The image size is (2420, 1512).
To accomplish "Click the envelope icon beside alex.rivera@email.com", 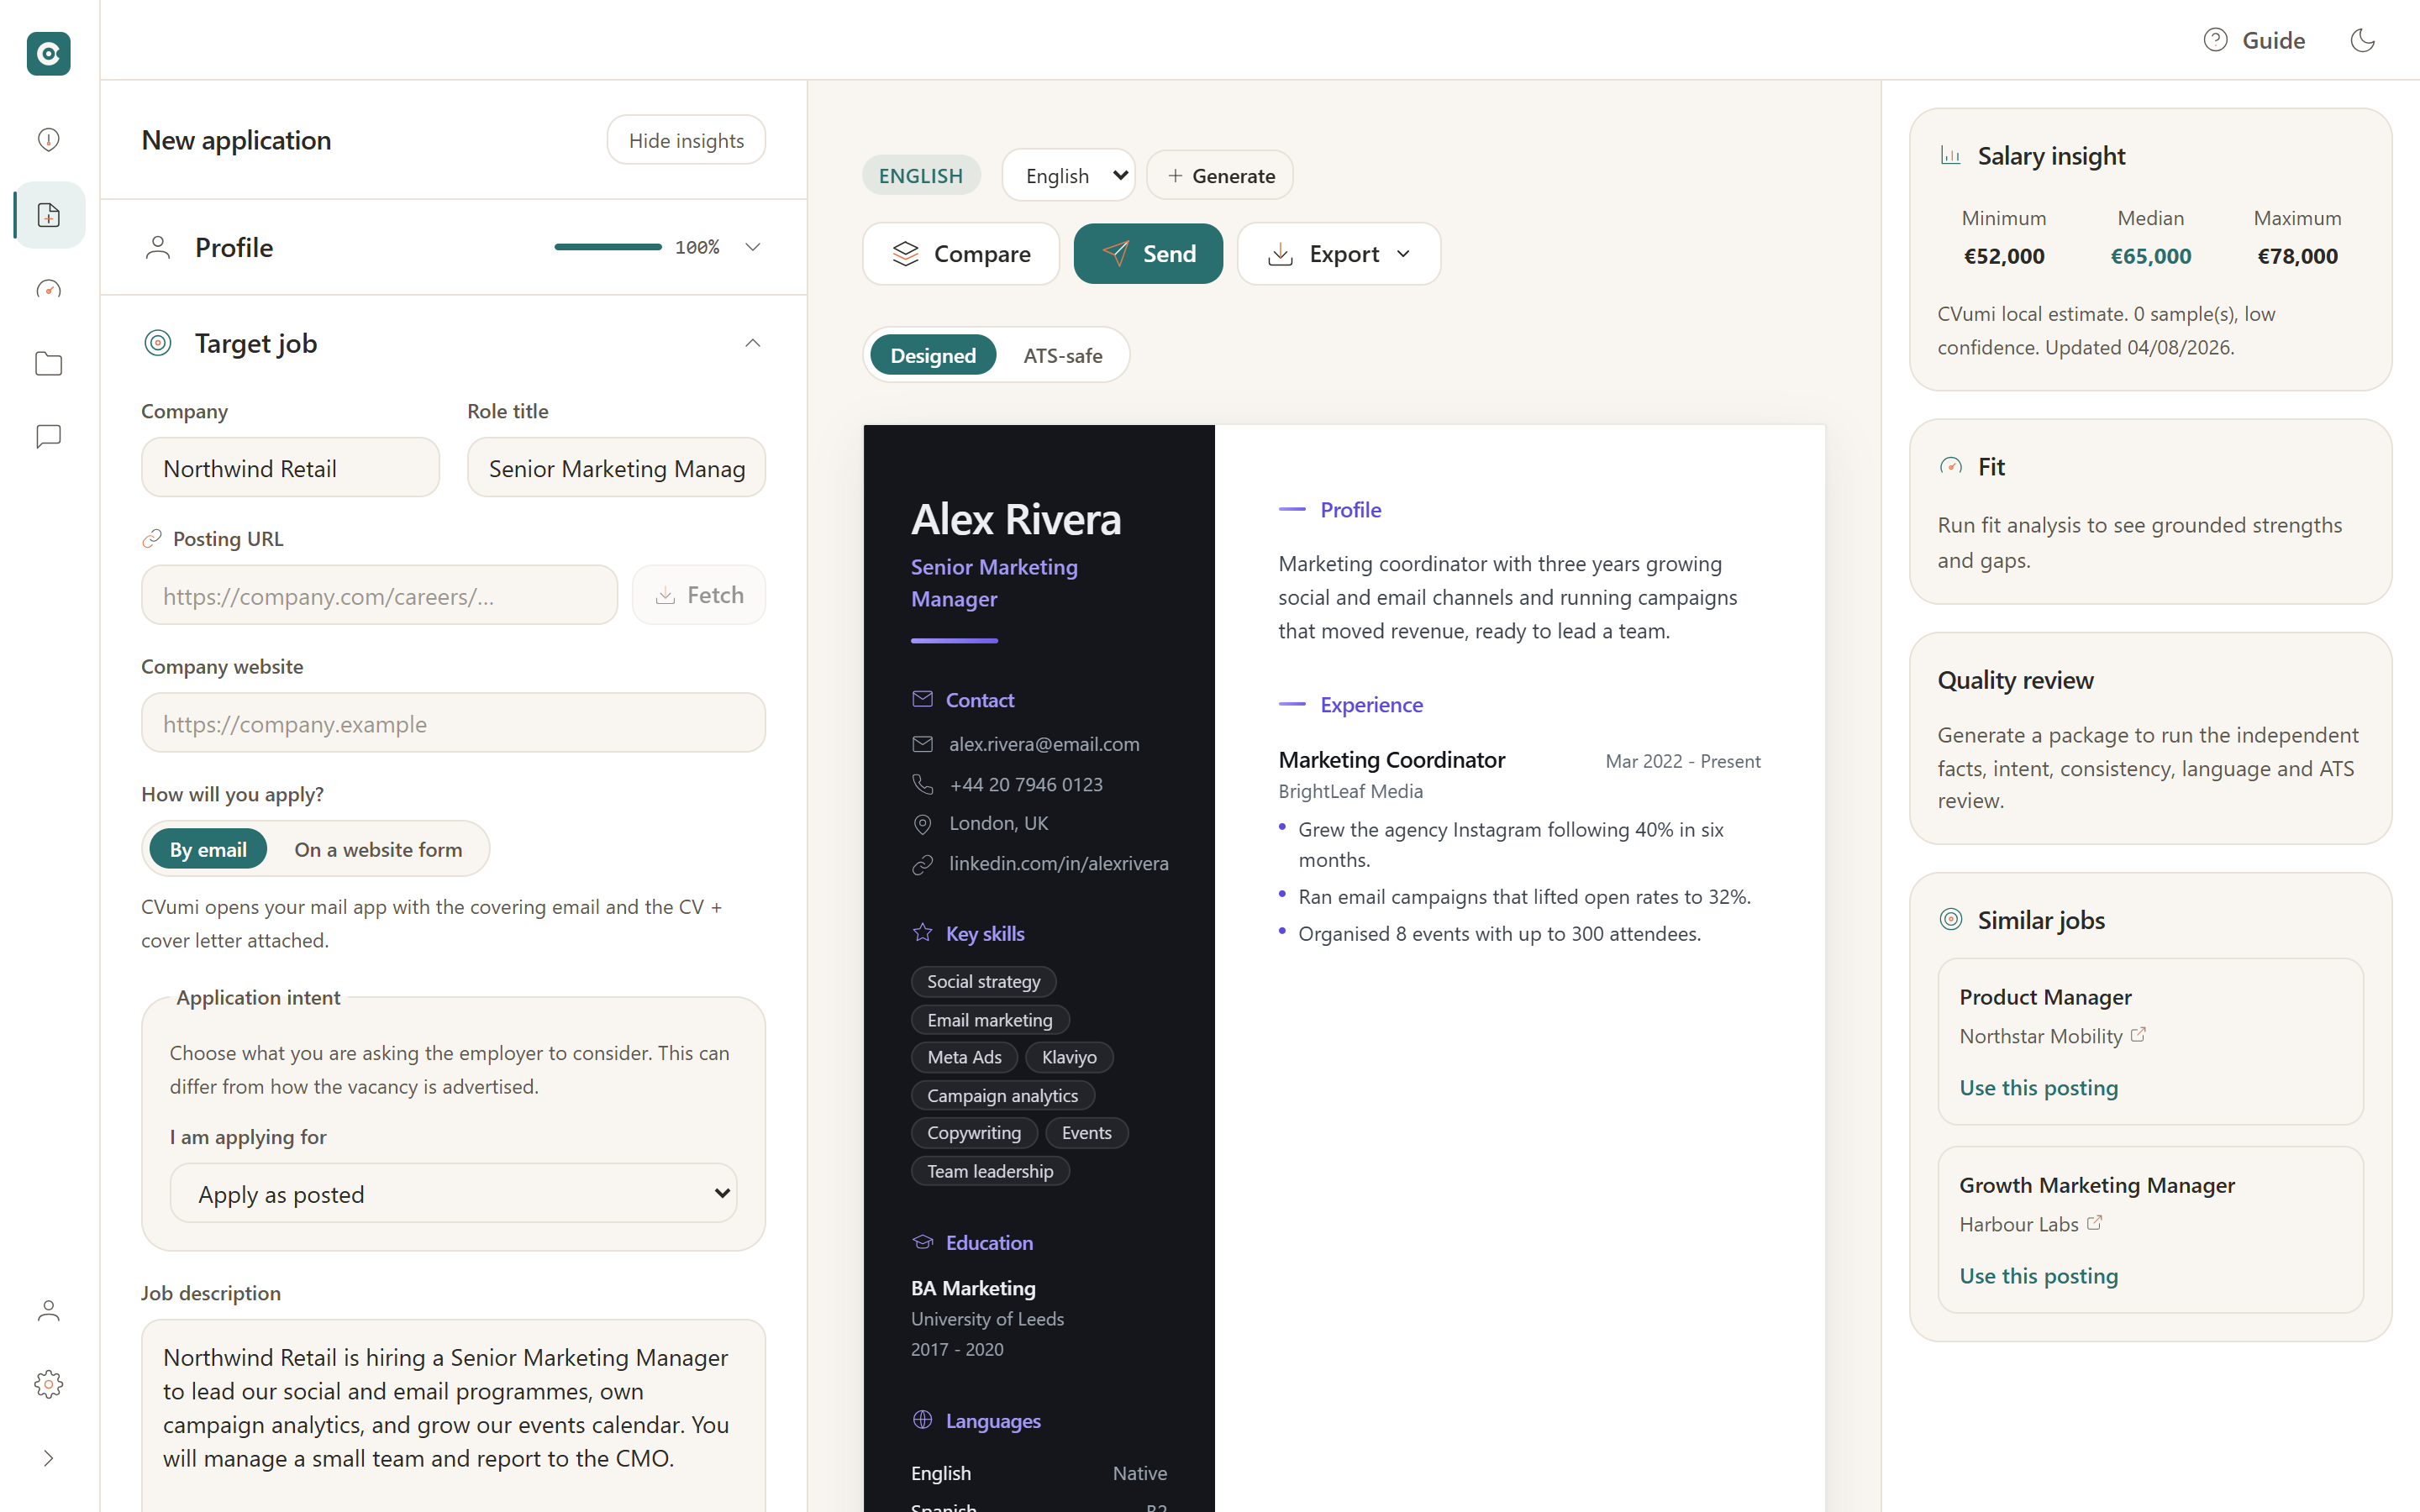I will (922, 744).
